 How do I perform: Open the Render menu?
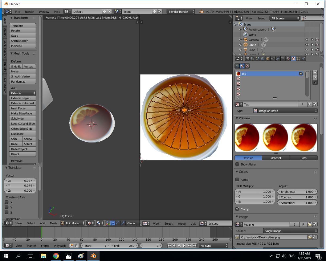[x=29, y=12]
